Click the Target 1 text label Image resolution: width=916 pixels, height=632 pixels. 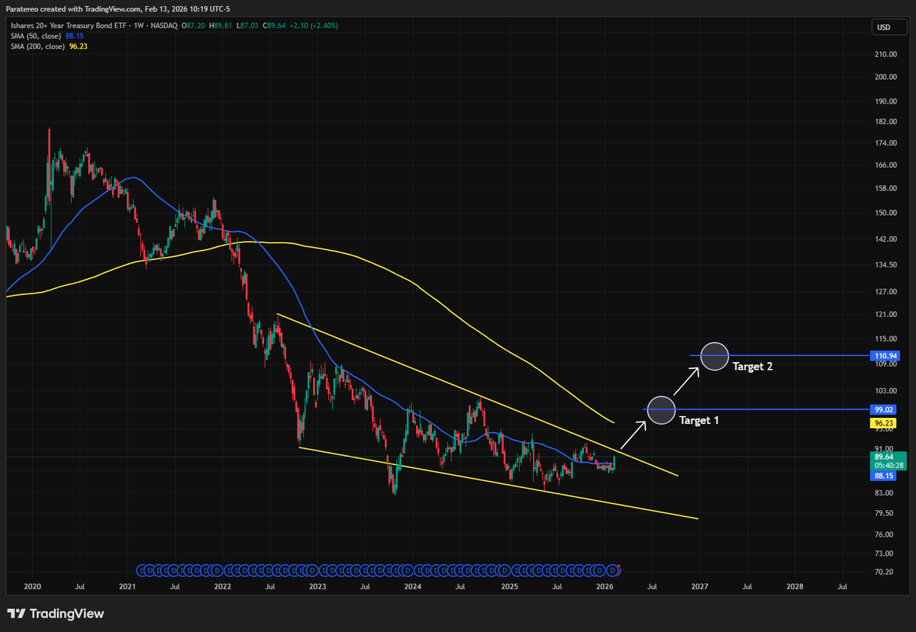(698, 420)
